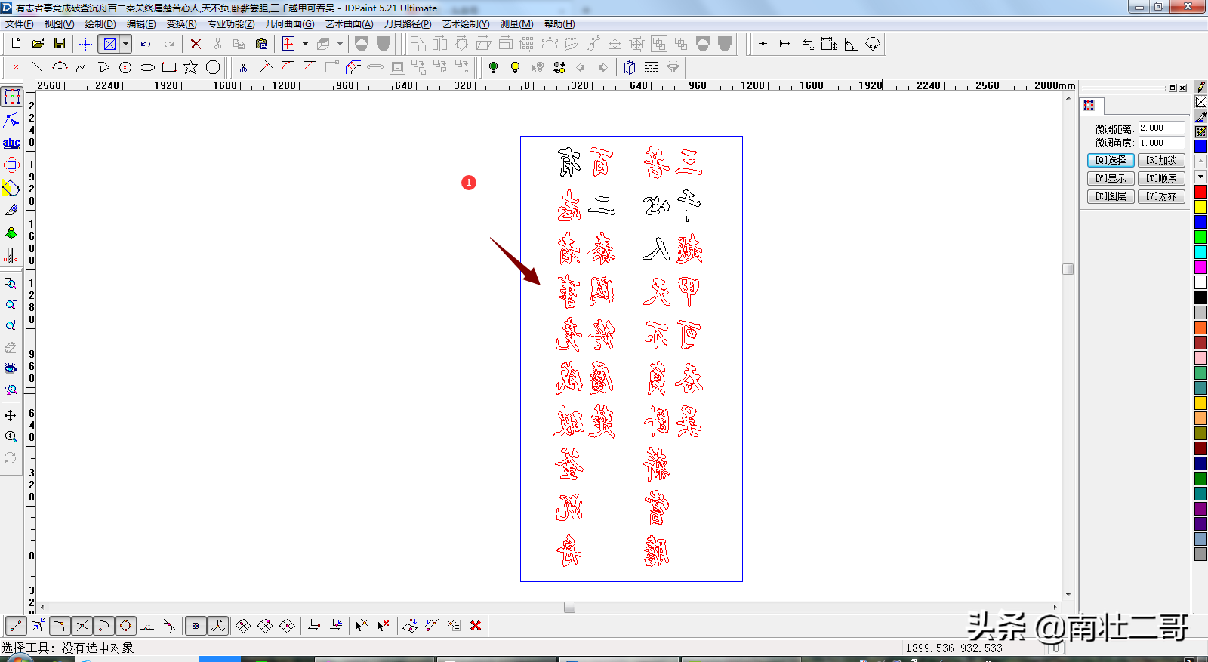Click the yellow light bulb icon
The width and height of the screenshot is (1208, 662).
click(515, 67)
